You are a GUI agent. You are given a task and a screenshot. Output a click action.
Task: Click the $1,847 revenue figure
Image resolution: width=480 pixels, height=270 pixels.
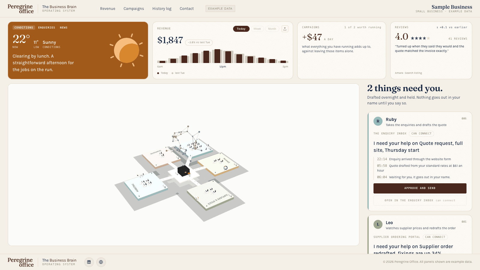pyautogui.click(x=170, y=40)
